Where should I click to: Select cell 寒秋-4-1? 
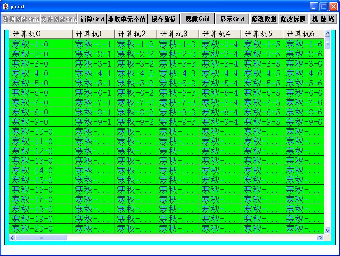click(x=93, y=73)
